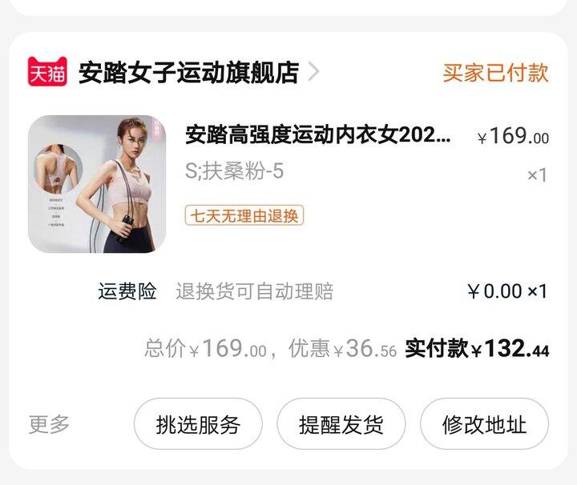Click the 提醒发货 remind shipping button

[341, 424]
